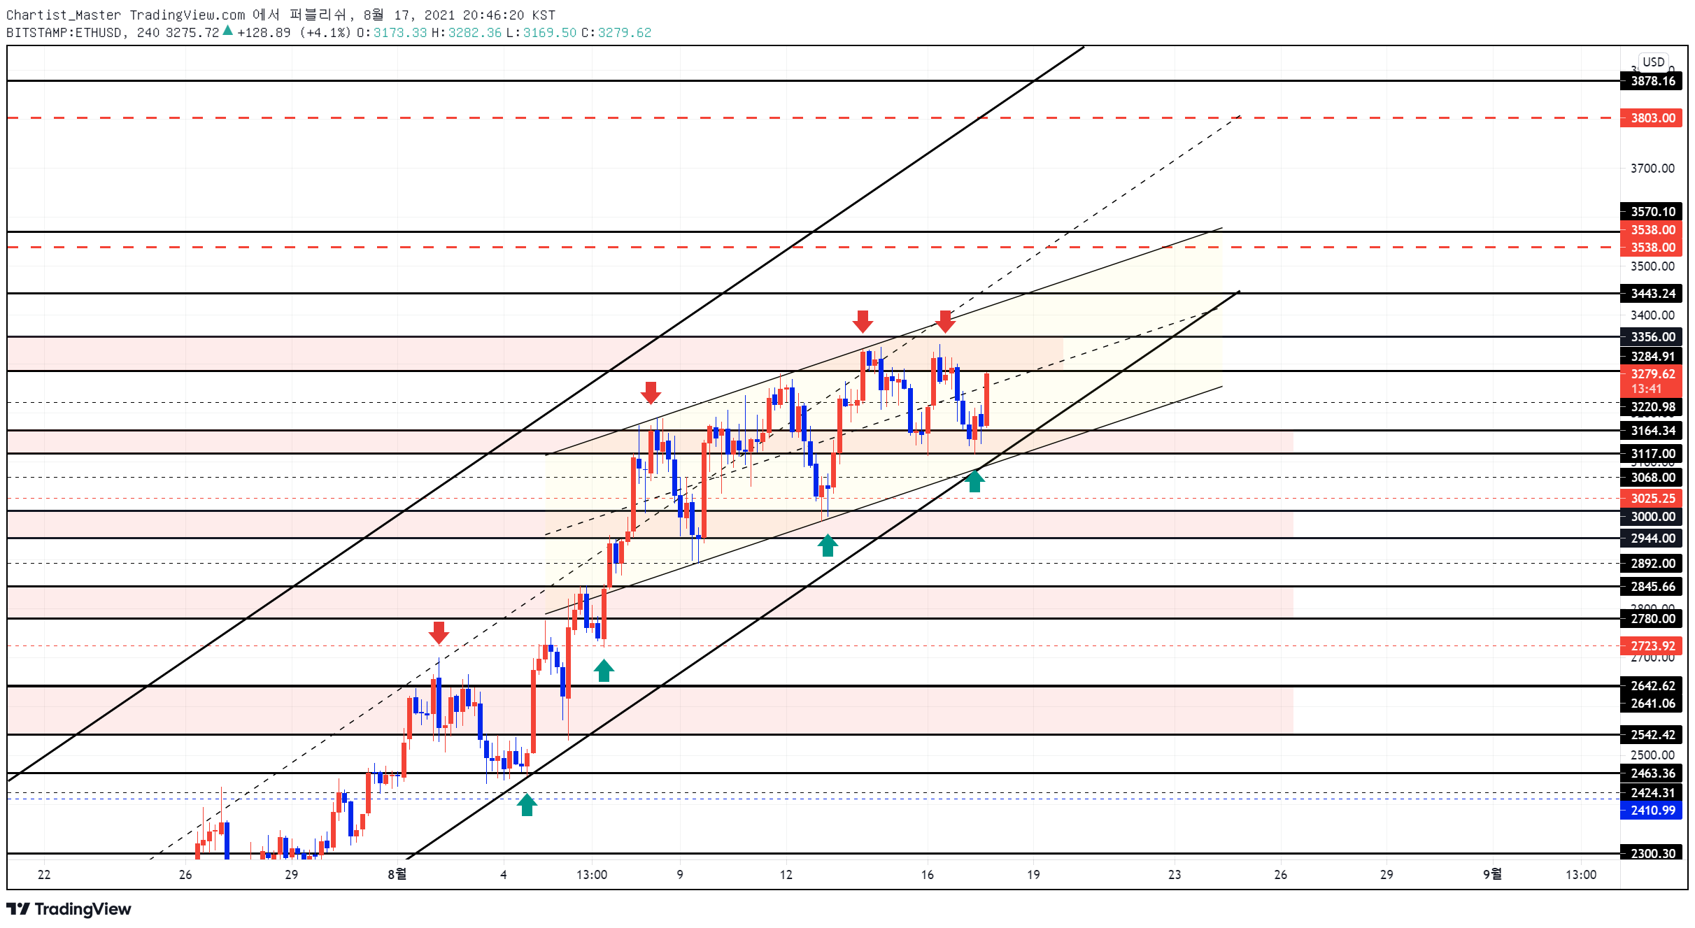This screenshot has height=928, width=1695.
Task: Click the +128.89 price change value
Action: tap(264, 33)
